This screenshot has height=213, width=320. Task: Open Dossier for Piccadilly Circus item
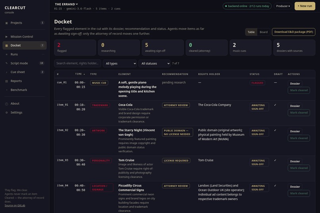[295, 187]
